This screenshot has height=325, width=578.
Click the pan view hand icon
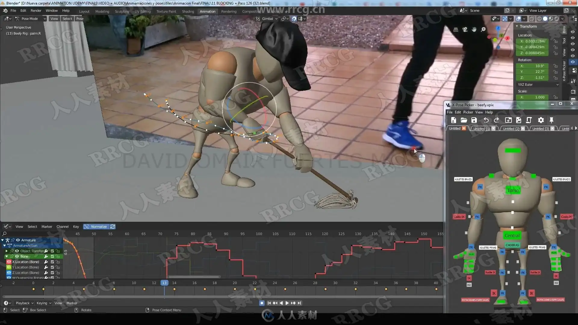click(474, 29)
